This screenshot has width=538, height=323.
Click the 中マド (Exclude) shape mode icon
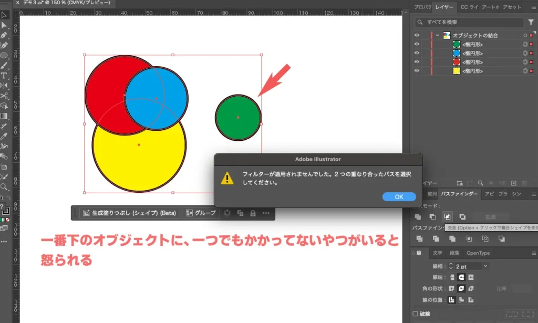[462, 216]
